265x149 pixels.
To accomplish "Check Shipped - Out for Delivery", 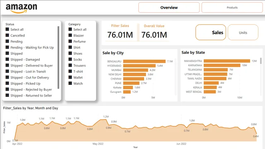I will tap(7, 77).
